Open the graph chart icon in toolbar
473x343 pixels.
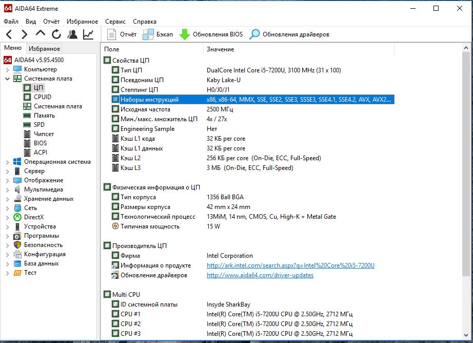(x=88, y=34)
